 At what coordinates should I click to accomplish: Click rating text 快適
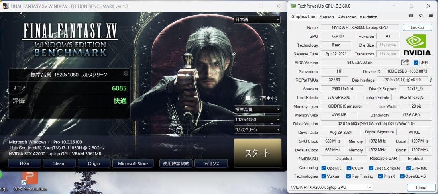tap(120, 101)
